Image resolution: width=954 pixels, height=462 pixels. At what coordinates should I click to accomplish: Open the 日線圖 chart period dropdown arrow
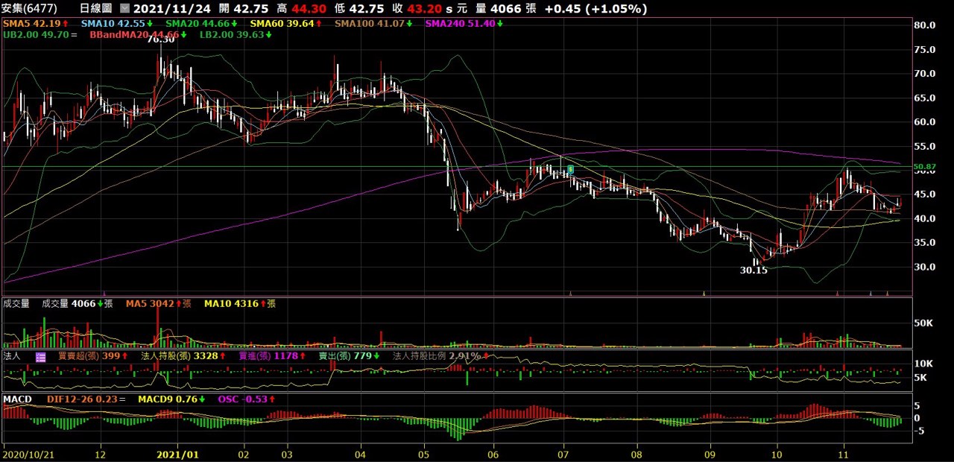124,9
